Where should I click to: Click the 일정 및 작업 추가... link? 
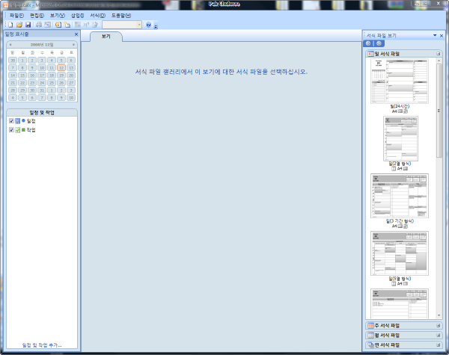coord(42,345)
